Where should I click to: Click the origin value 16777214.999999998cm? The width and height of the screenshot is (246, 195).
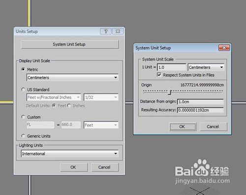(202, 85)
